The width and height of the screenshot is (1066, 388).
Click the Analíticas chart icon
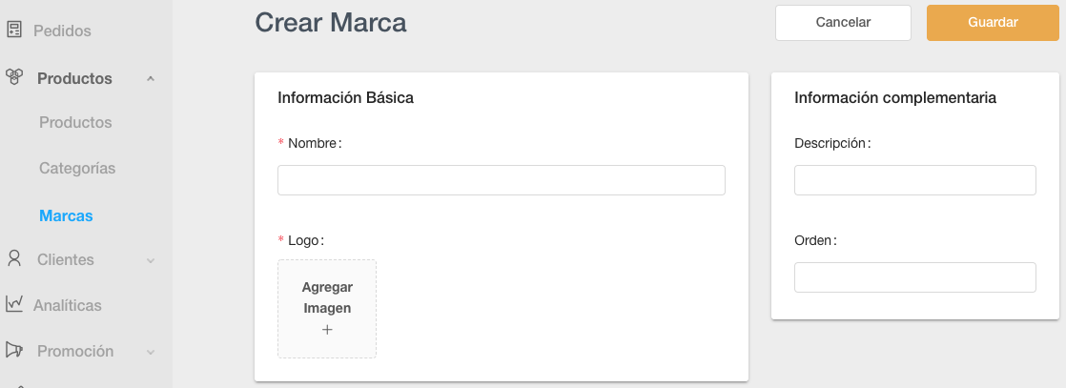[14, 304]
